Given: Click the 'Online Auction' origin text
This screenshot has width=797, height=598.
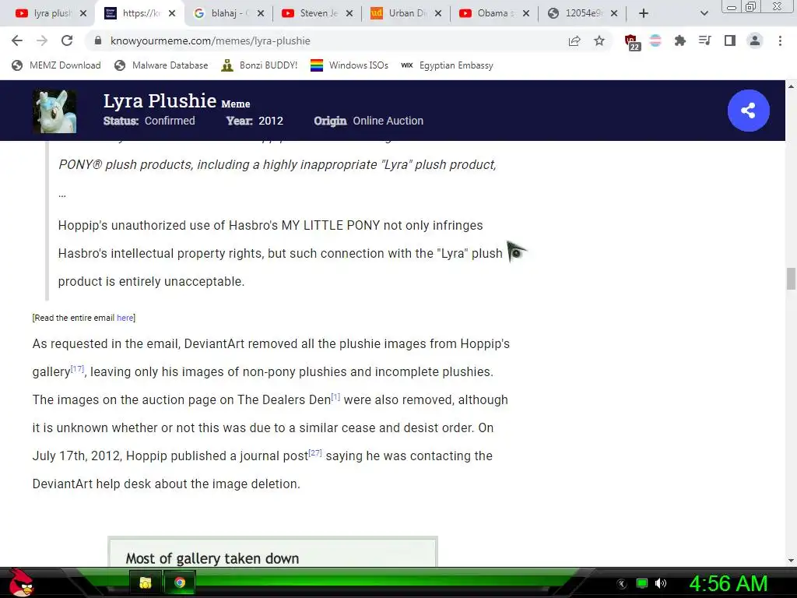Looking at the screenshot, I should click(388, 121).
